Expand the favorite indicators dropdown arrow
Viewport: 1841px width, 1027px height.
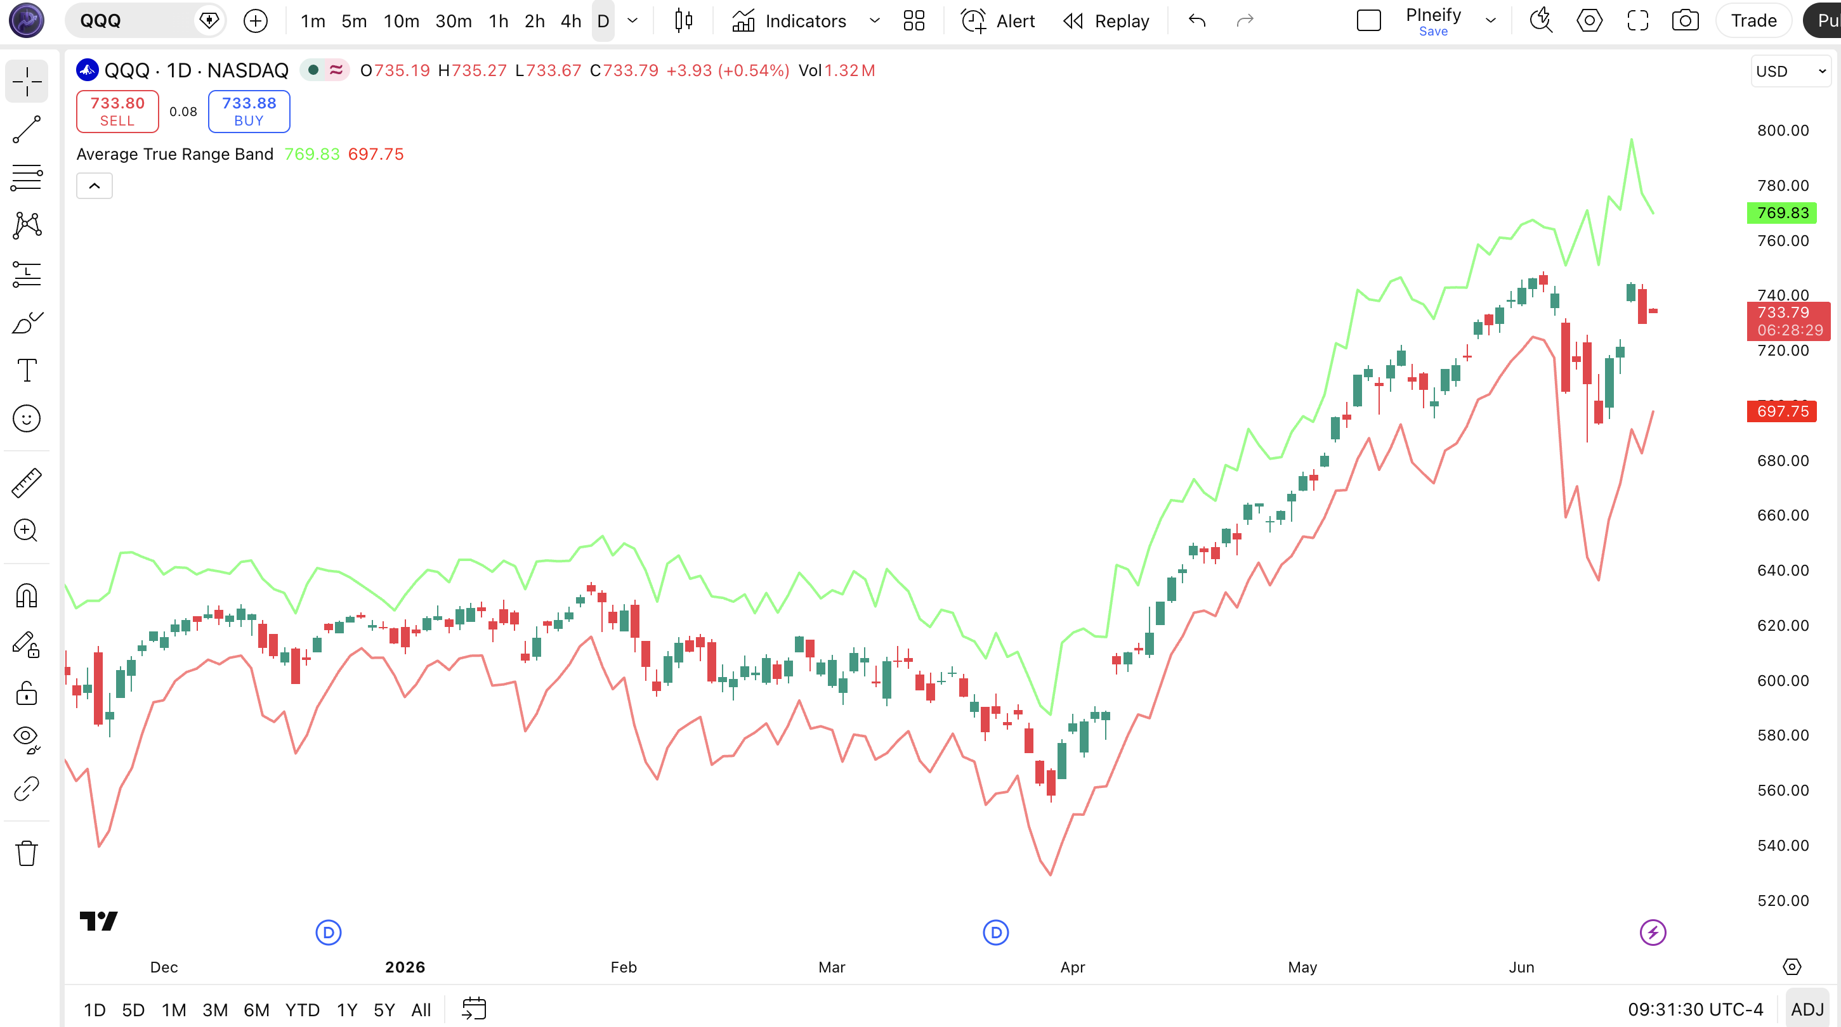874,21
